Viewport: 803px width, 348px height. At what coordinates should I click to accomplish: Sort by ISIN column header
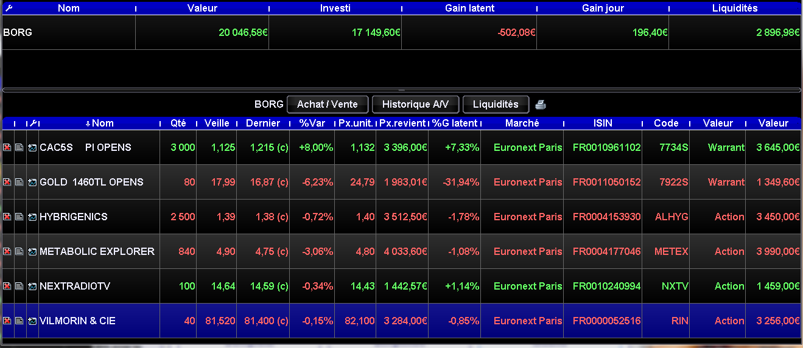[x=603, y=123]
